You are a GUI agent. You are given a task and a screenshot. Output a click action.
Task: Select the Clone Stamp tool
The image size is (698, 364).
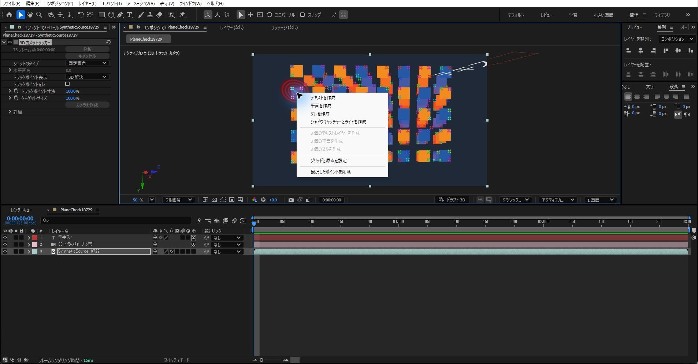click(150, 15)
